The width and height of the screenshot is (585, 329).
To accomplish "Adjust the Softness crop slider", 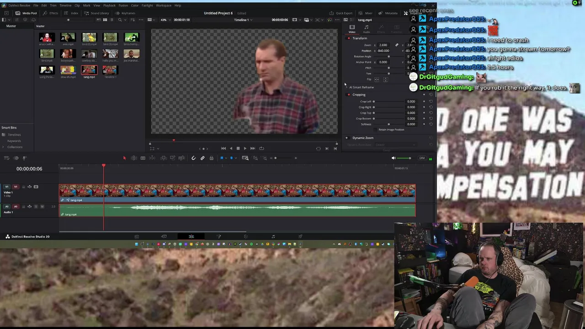I will pyautogui.click(x=389, y=124).
